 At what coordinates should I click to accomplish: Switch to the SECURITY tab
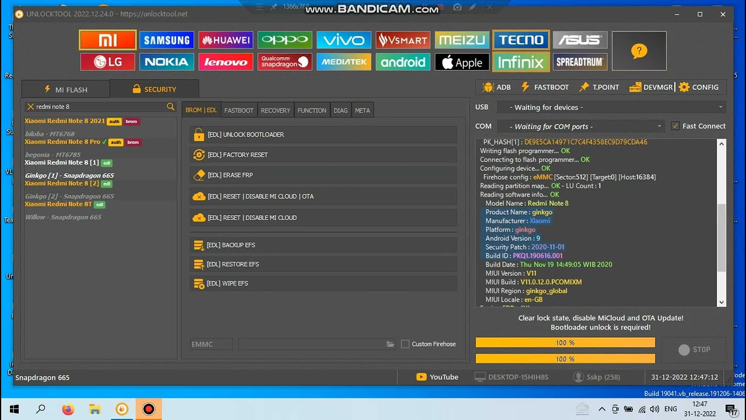[x=154, y=89]
